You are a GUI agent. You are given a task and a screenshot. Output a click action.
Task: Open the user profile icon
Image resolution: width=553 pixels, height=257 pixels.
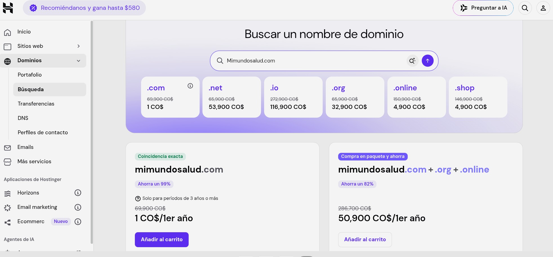point(543,8)
